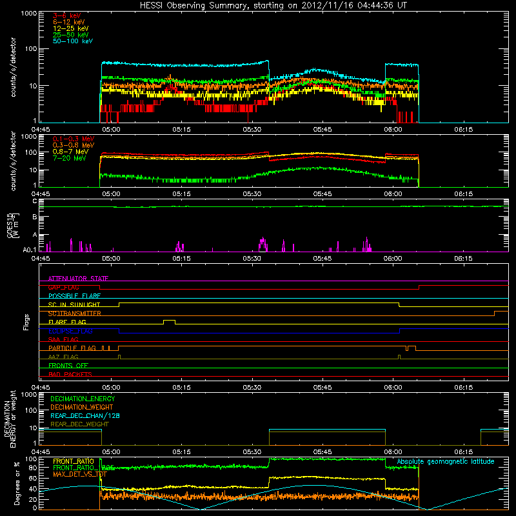Image resolution: width=516 pixels, height=516 pixels.
Task: Click the HESSI Observing Summary title text
Action: (x=273, y=6)
